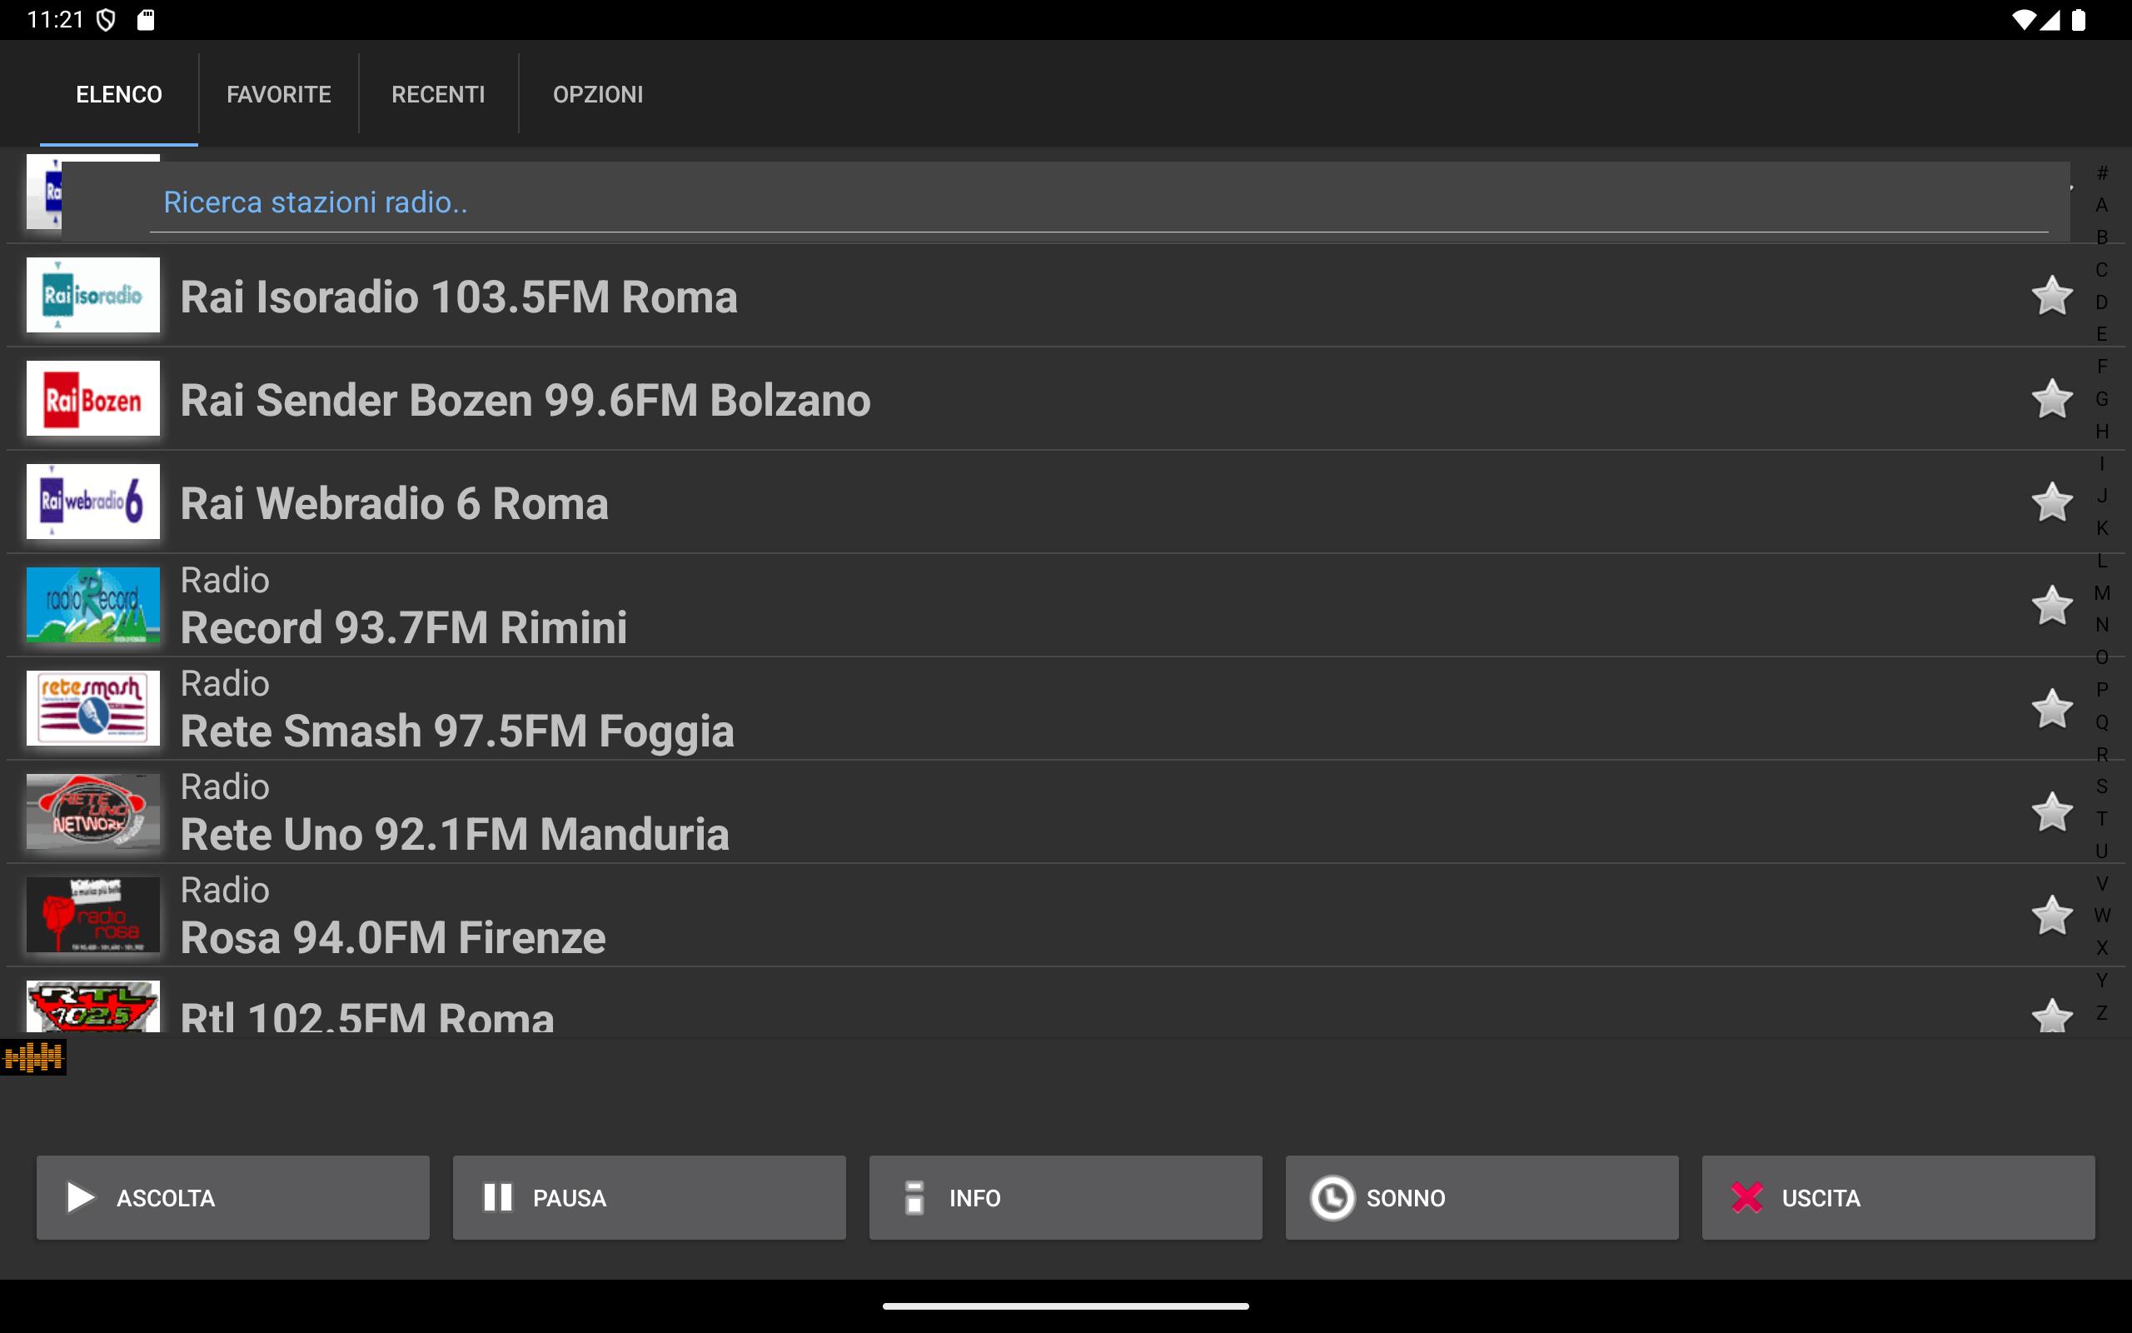Viewport: 2132px width, 1333px height.
Task: Focus the Ricerca stazioni radio search field
Action: point(1098,202)
